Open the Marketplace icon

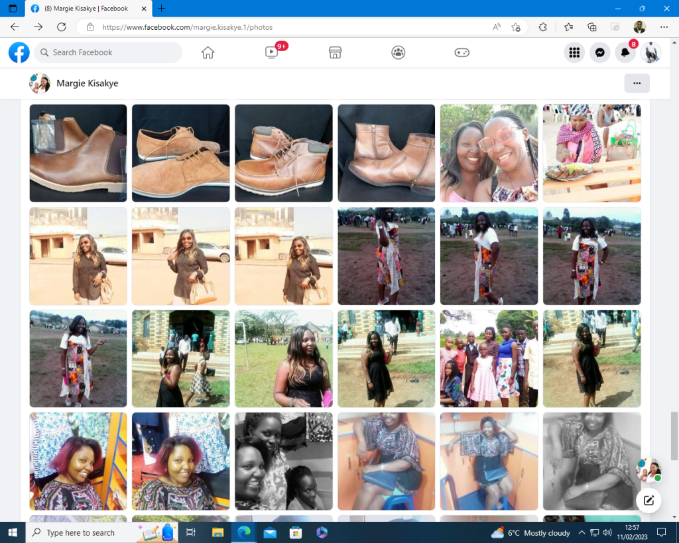(x=335, y=52)
